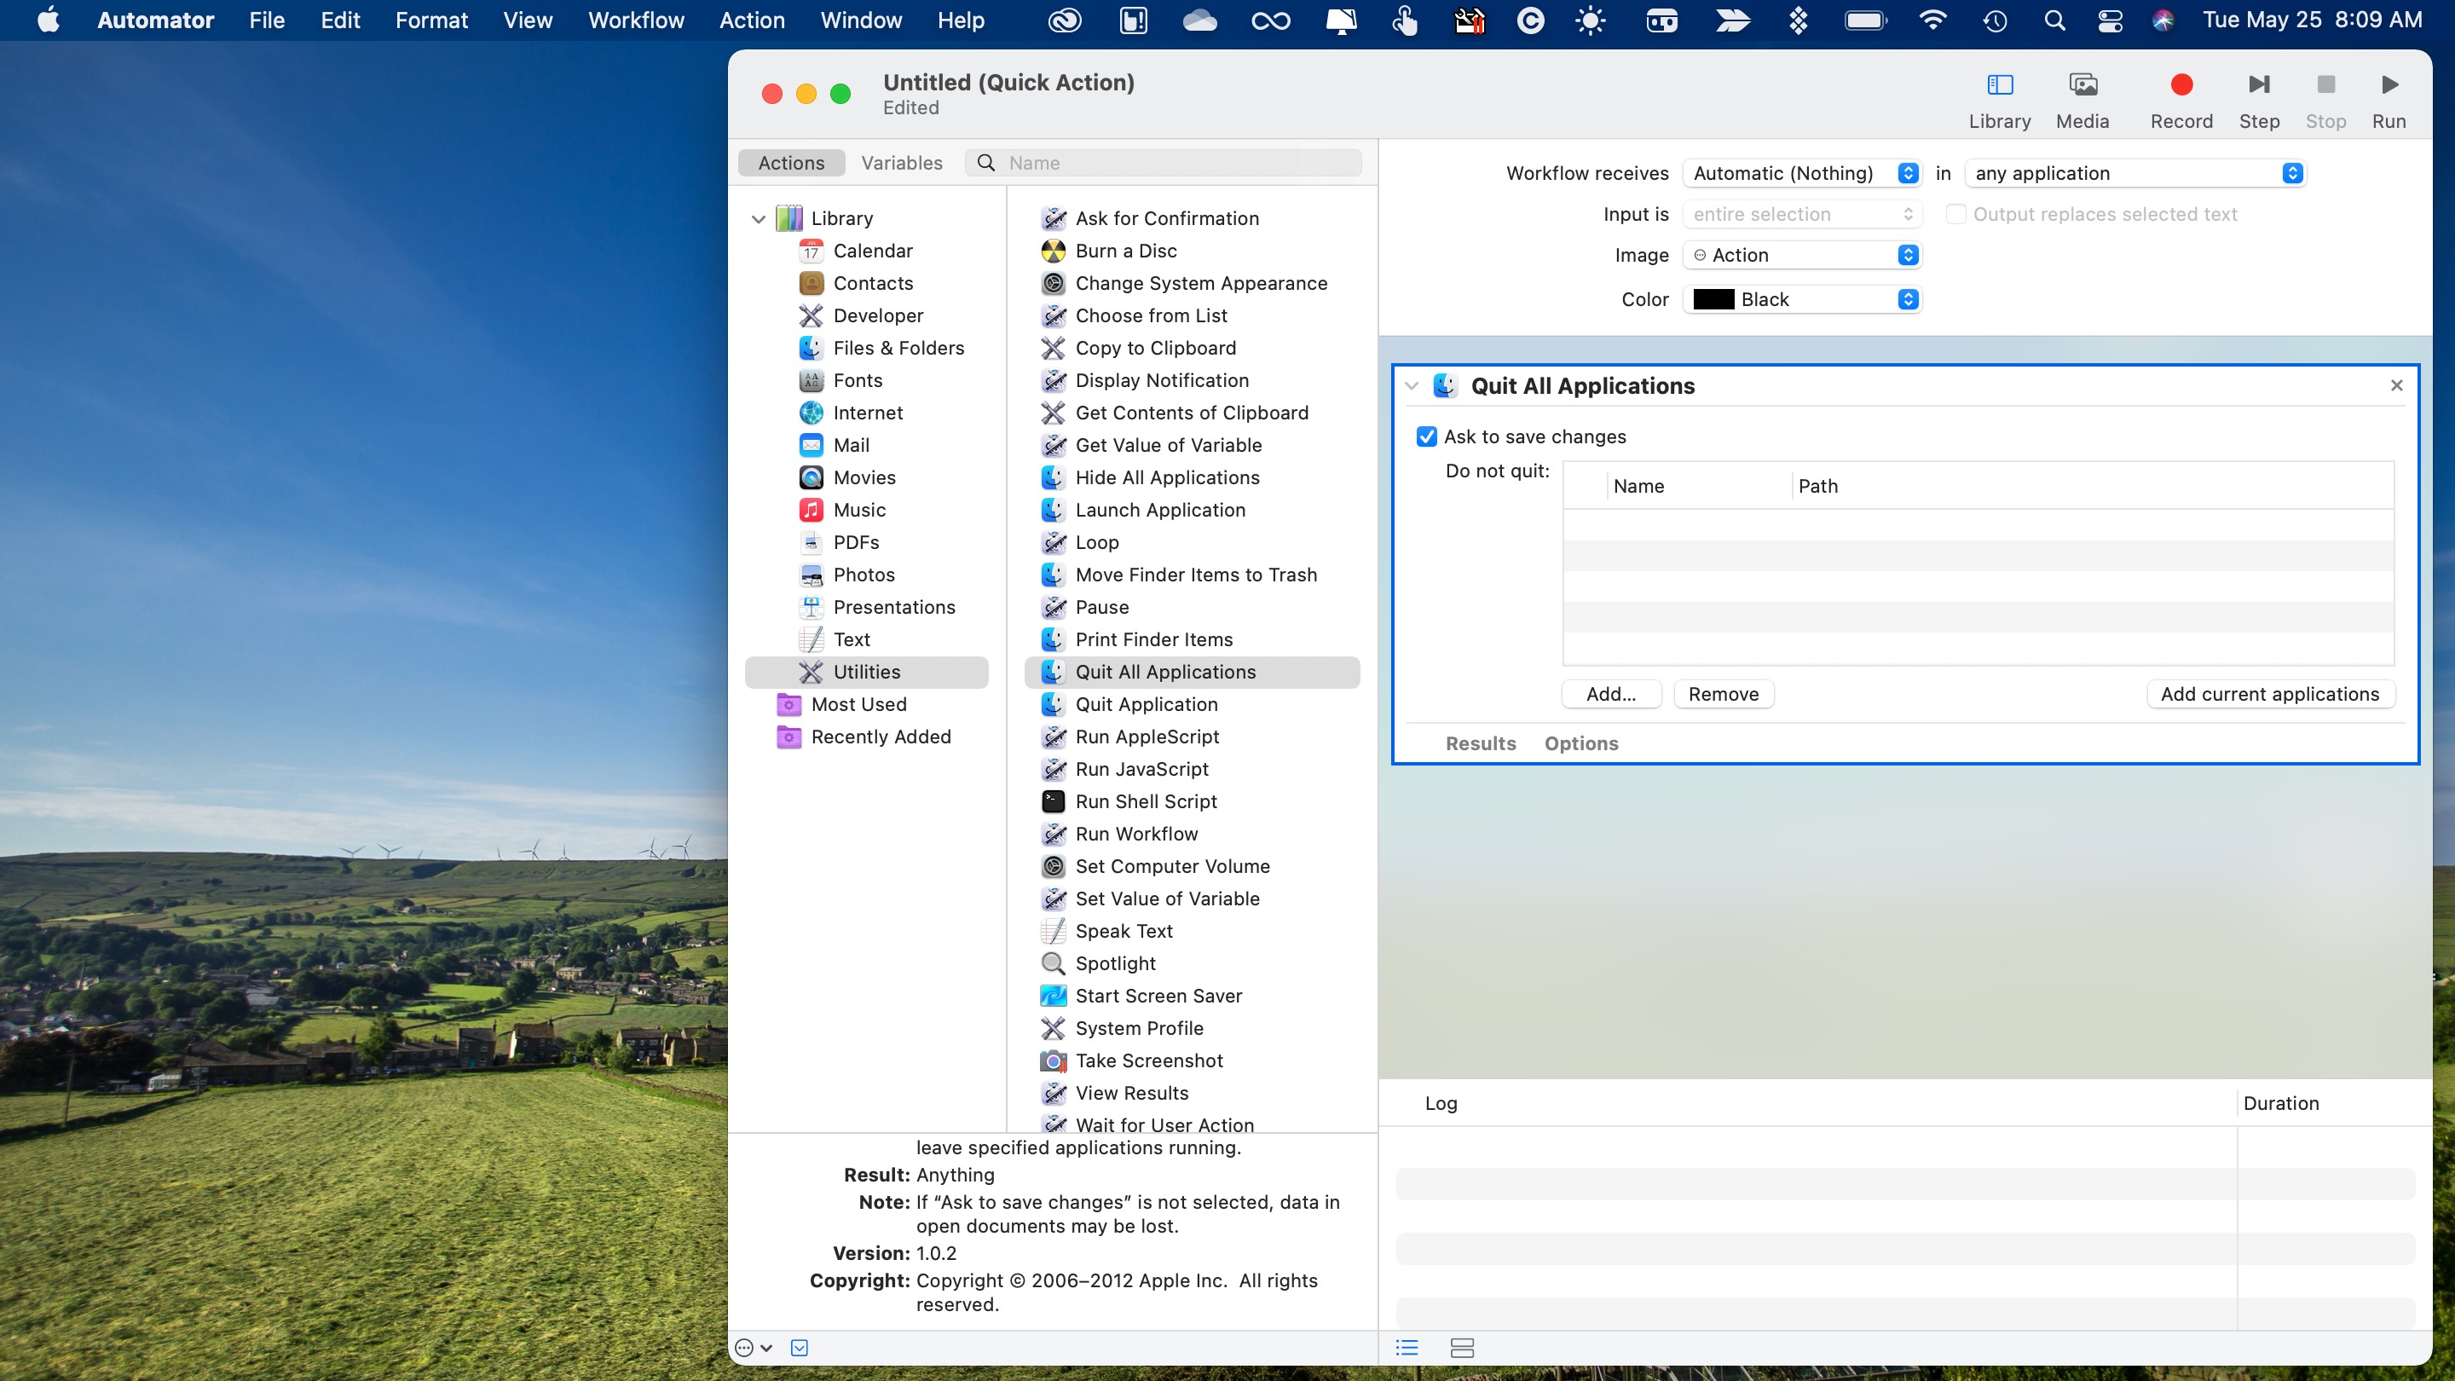Select Calendar in the library list

click(872, 251)
